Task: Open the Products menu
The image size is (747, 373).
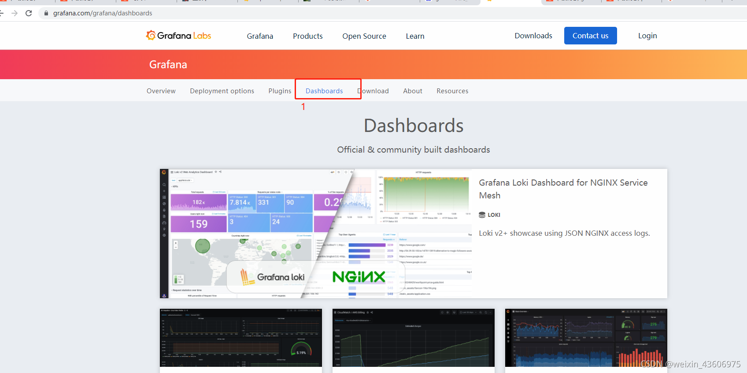Action: coord(308,36)
